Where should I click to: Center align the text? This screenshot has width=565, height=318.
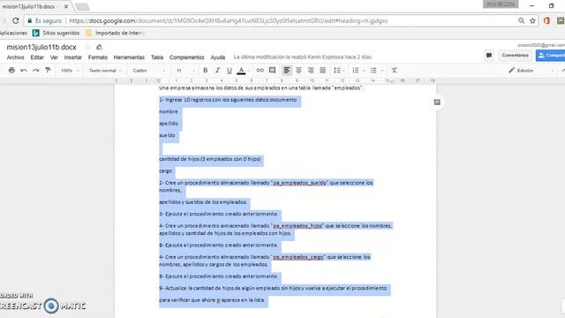tap(298, 71)
